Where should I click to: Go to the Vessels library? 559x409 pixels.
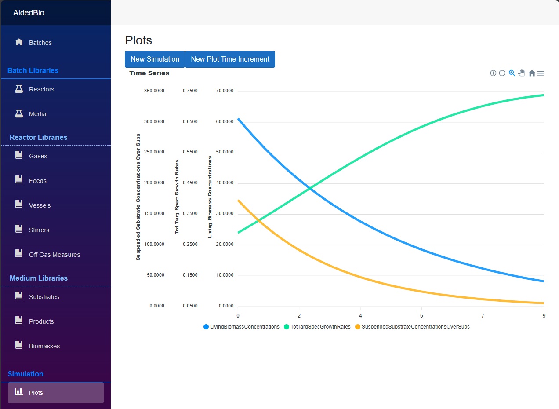coord(56,205)
